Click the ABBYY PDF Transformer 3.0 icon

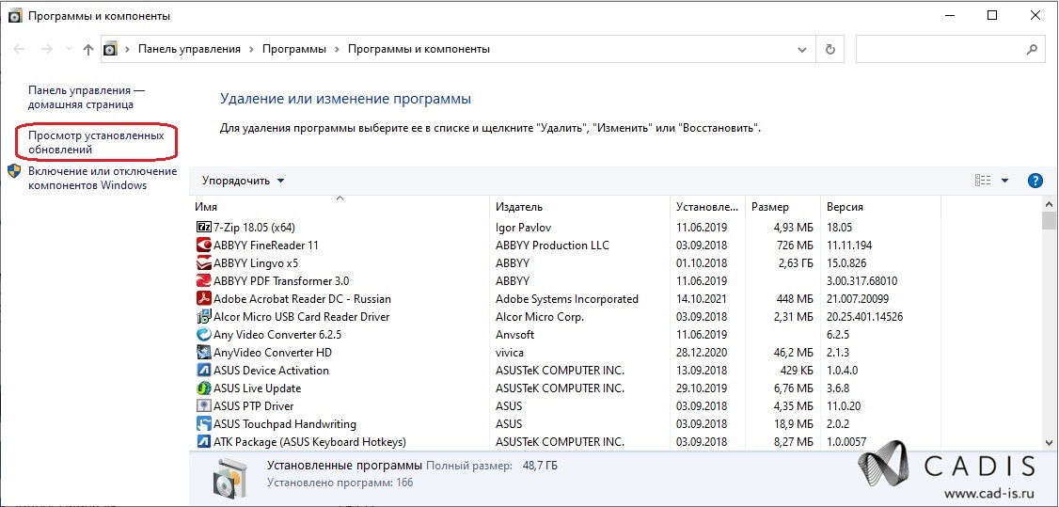pos(203,281)
